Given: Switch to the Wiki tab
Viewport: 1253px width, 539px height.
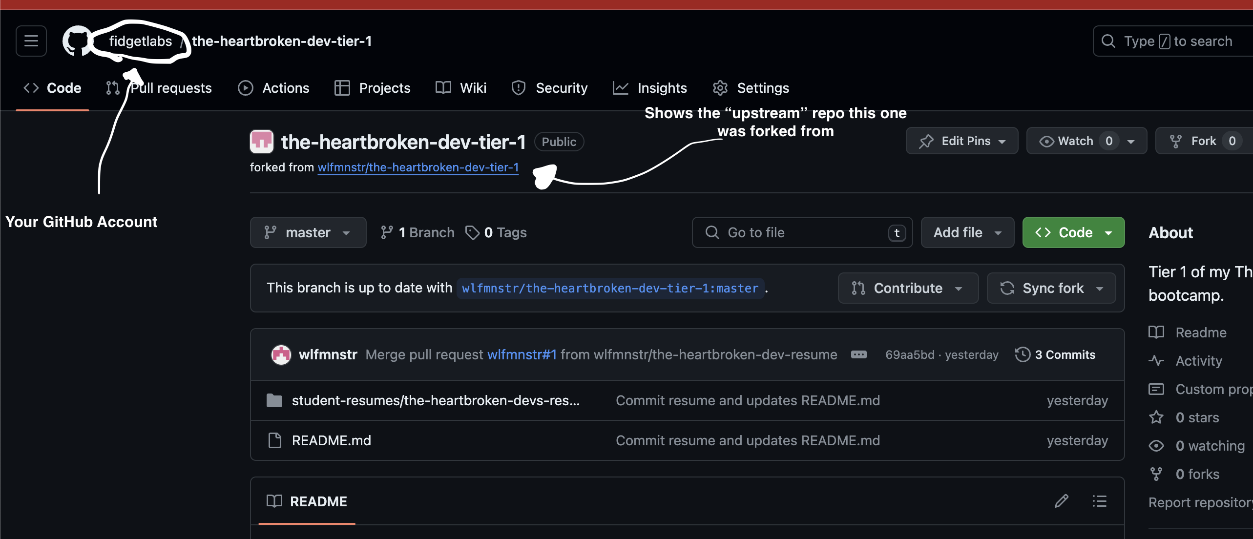Looking at the screenshot, I should pos(461,88).
